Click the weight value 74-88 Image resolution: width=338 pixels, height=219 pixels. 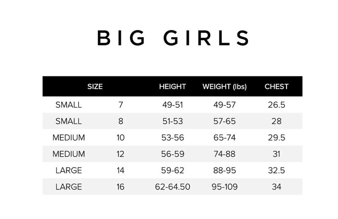(x=224, y=154)
